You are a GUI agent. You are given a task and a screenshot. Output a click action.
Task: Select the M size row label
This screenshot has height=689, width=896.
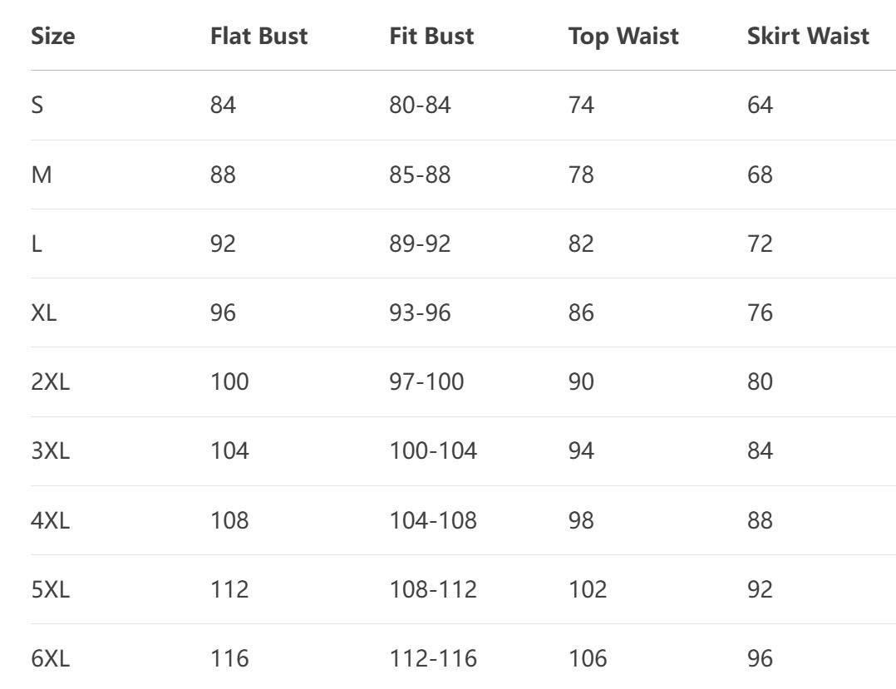41,175
